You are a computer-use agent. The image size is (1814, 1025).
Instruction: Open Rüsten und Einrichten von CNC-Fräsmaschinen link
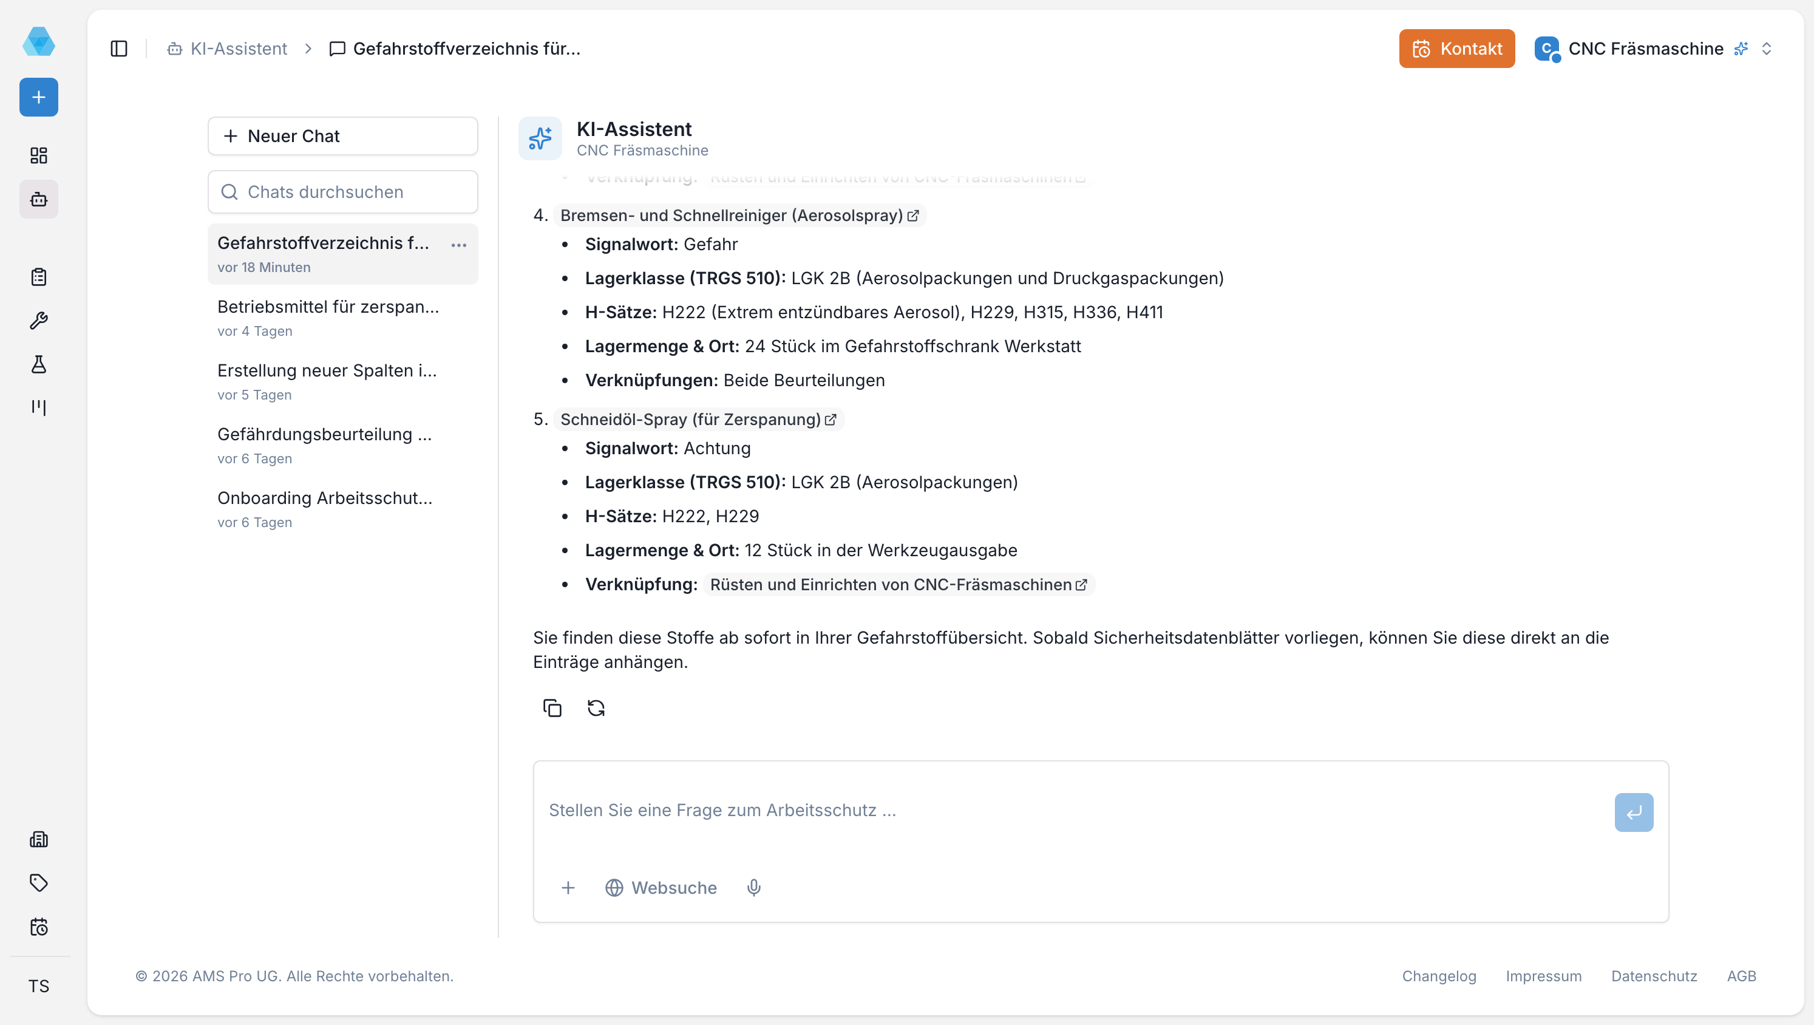(899, 585)
